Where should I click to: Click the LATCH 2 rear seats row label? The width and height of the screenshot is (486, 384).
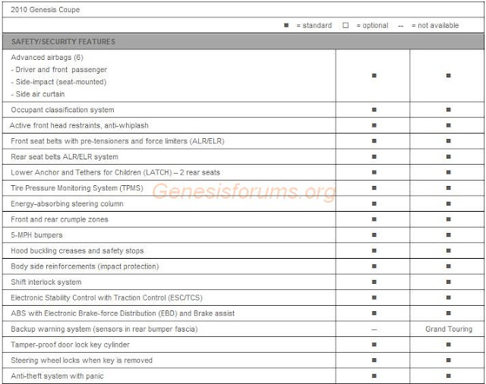click(115, 172)
